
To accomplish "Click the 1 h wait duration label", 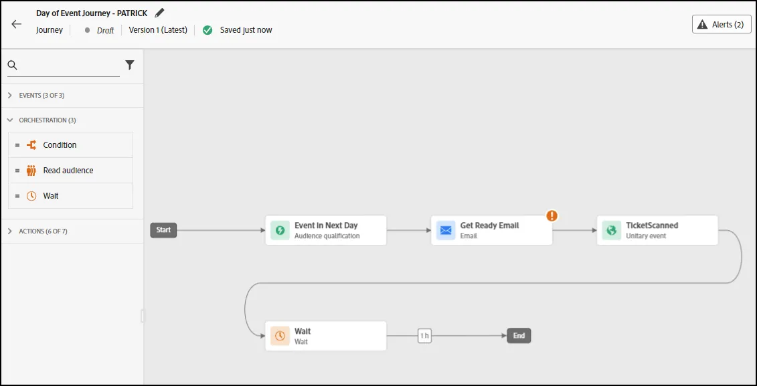I will [424, 336].
